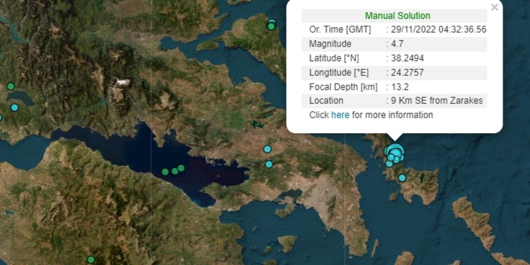The height and width of the screenshot is (265, 530).
Task: Select the middle green marker in the gulf
Action: (x=175, y=171)
